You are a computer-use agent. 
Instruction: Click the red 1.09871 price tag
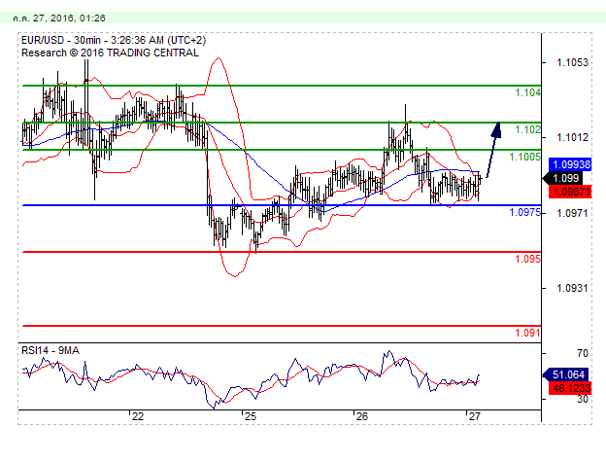570,192
